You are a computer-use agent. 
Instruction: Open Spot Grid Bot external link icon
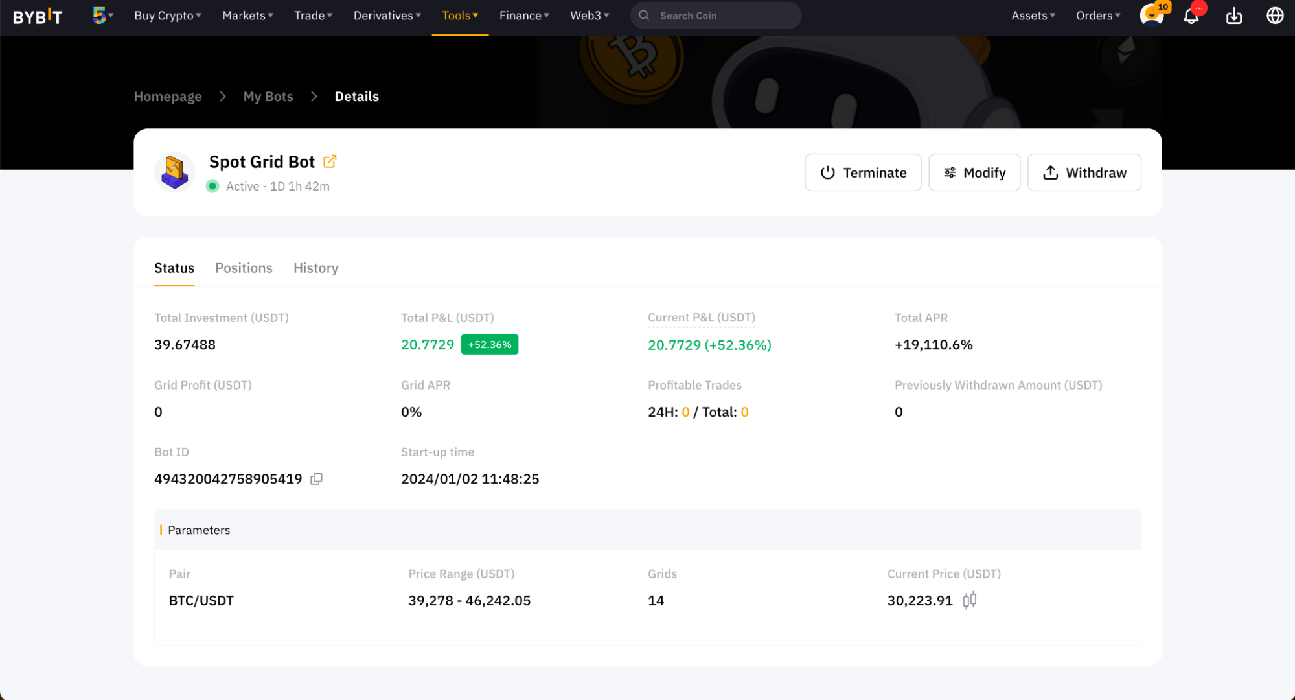tap(330, 161)
